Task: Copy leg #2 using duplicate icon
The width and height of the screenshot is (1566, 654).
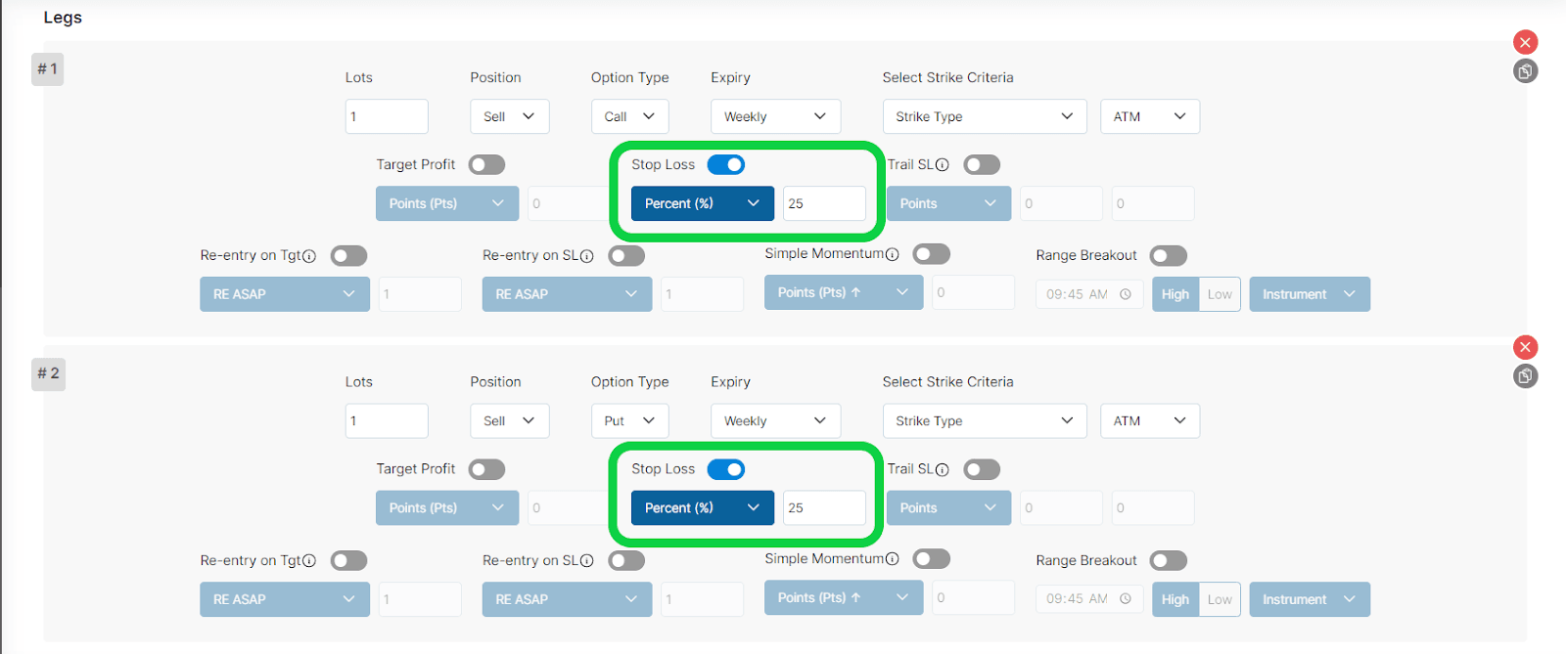Action: (1525, 376)
